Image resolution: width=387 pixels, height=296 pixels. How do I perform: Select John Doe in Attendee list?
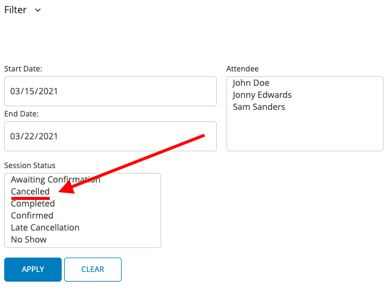tap(251, 83)
